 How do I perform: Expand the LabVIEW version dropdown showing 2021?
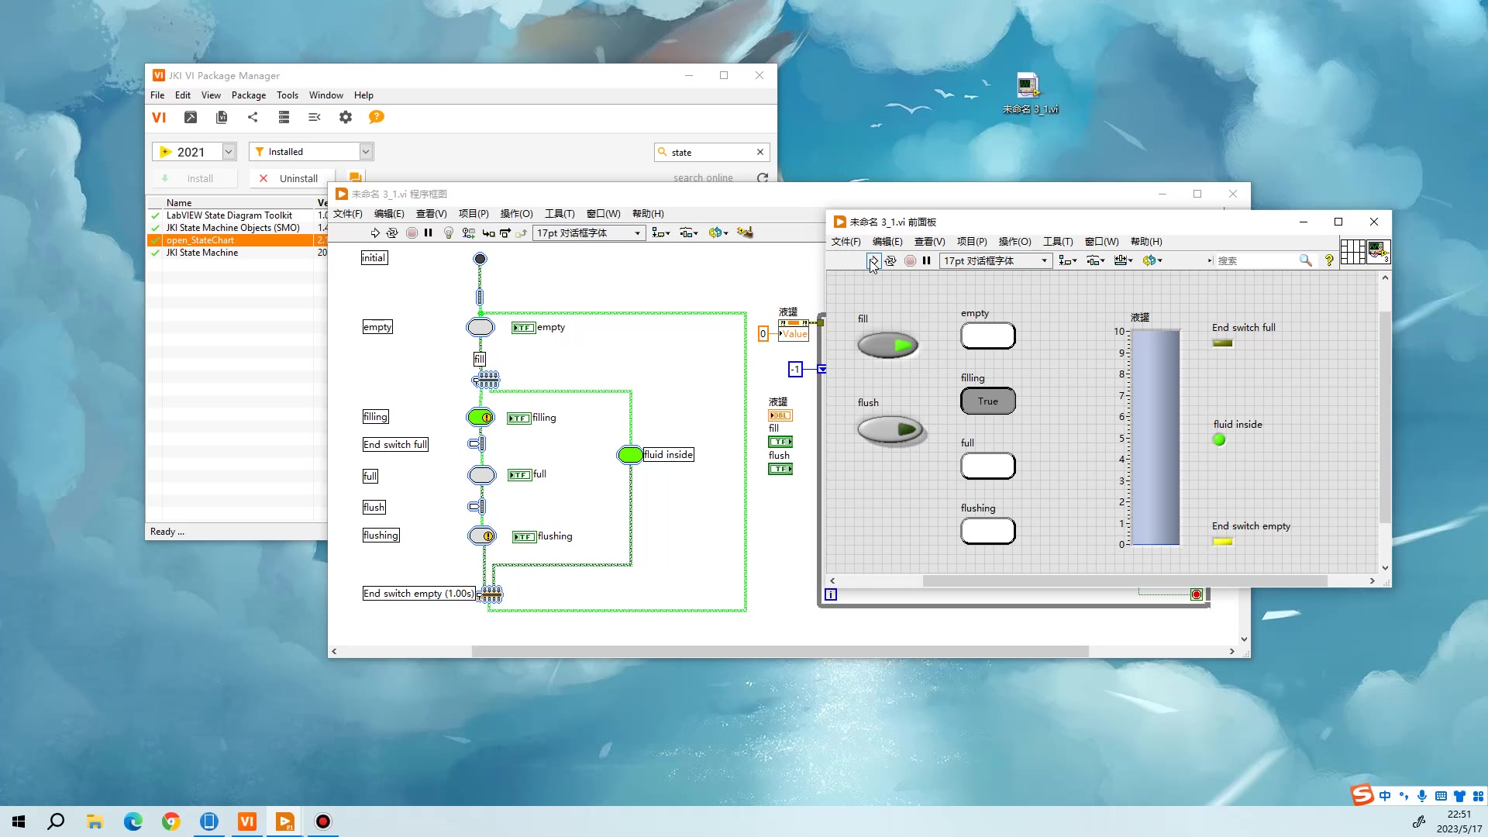[229, 151]
